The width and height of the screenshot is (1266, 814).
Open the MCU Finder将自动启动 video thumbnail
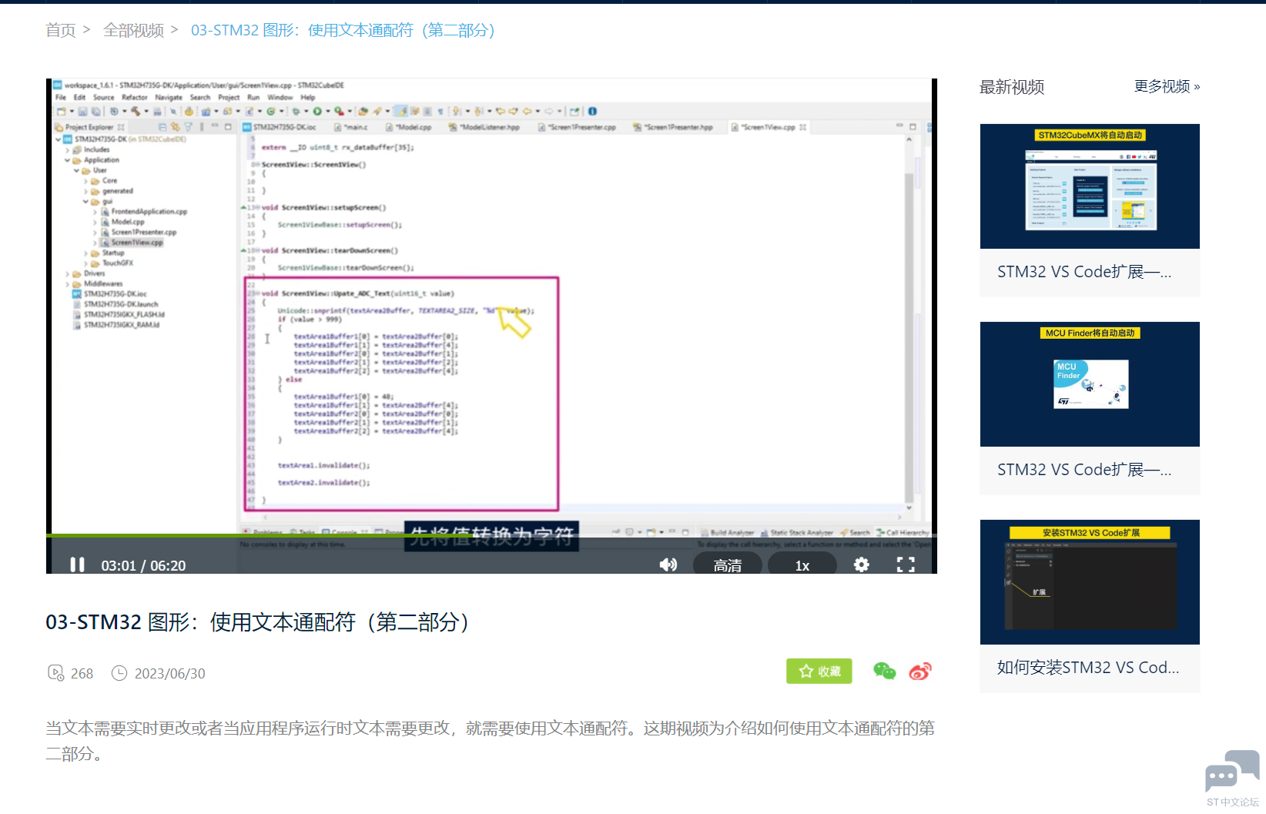pyautogui.click(x=1090, y=384)
